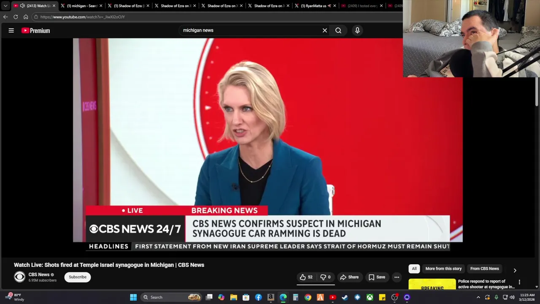This screenshot has height=304, width=540.
Task: Like the CBS News video
Action: [306, 277]
